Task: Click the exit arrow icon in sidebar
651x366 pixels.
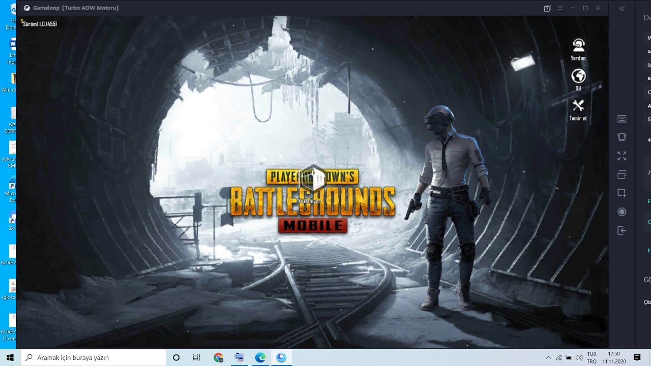Action: (x=622, y=231)
